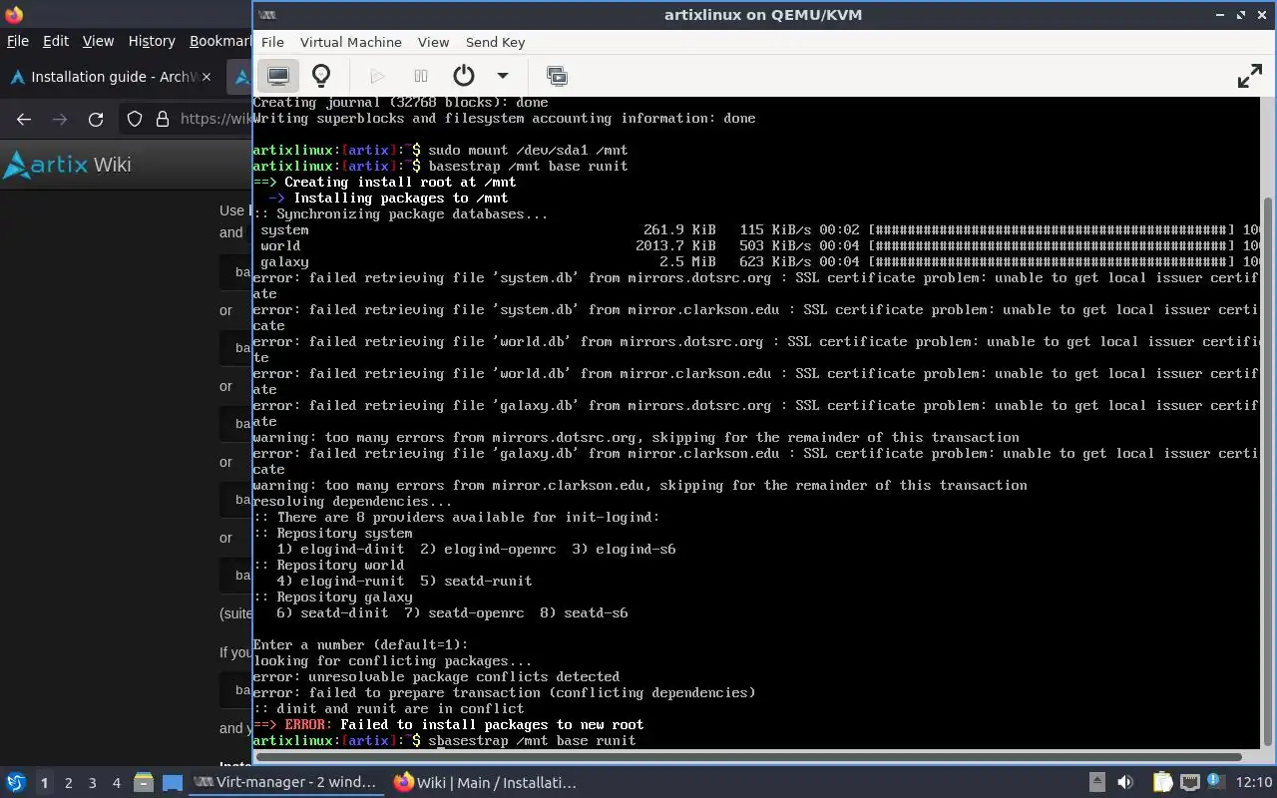Click the '4) elogind-runit 5) seatd-runit' line
Image resolution: width=1277 pixels, height=798 pixels.
404,581
